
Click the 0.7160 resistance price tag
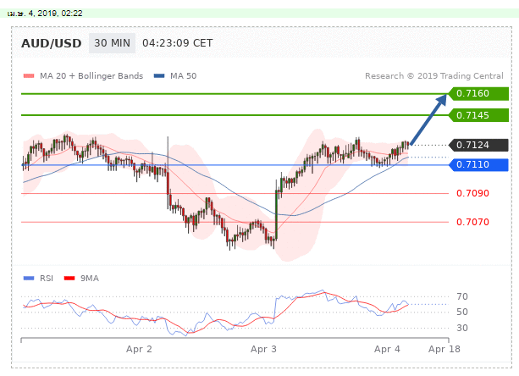[x=478, y=94]
